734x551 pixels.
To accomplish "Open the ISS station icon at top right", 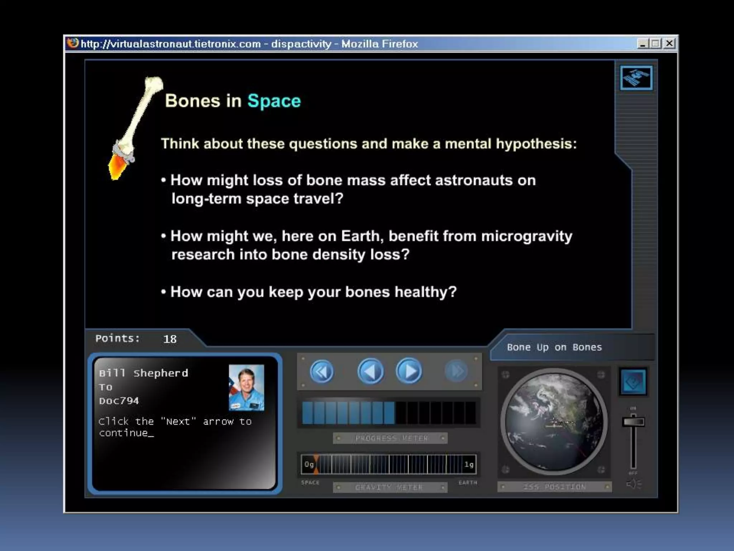I will point(636,78).
